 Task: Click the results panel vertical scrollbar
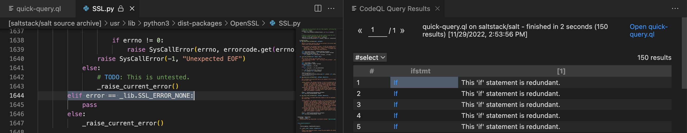[684, 53]
